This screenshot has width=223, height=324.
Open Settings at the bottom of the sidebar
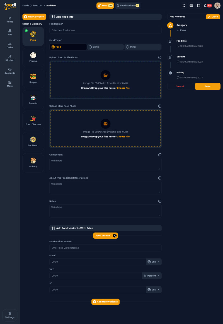tap(9, 315)
